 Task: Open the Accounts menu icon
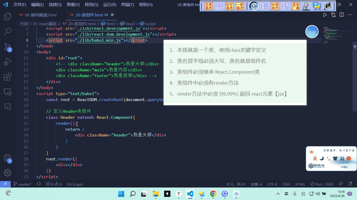pyautogui.click(x=8, y=158)
